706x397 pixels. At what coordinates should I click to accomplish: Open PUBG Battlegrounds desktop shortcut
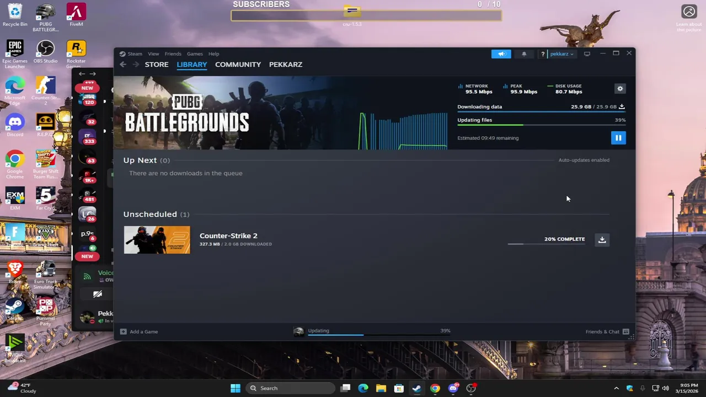point(46,18)
